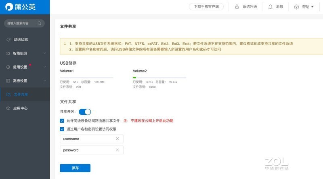The image size is (323, 179).
Task: Click the 应用中心 cube icon
Action: point(8,108)
